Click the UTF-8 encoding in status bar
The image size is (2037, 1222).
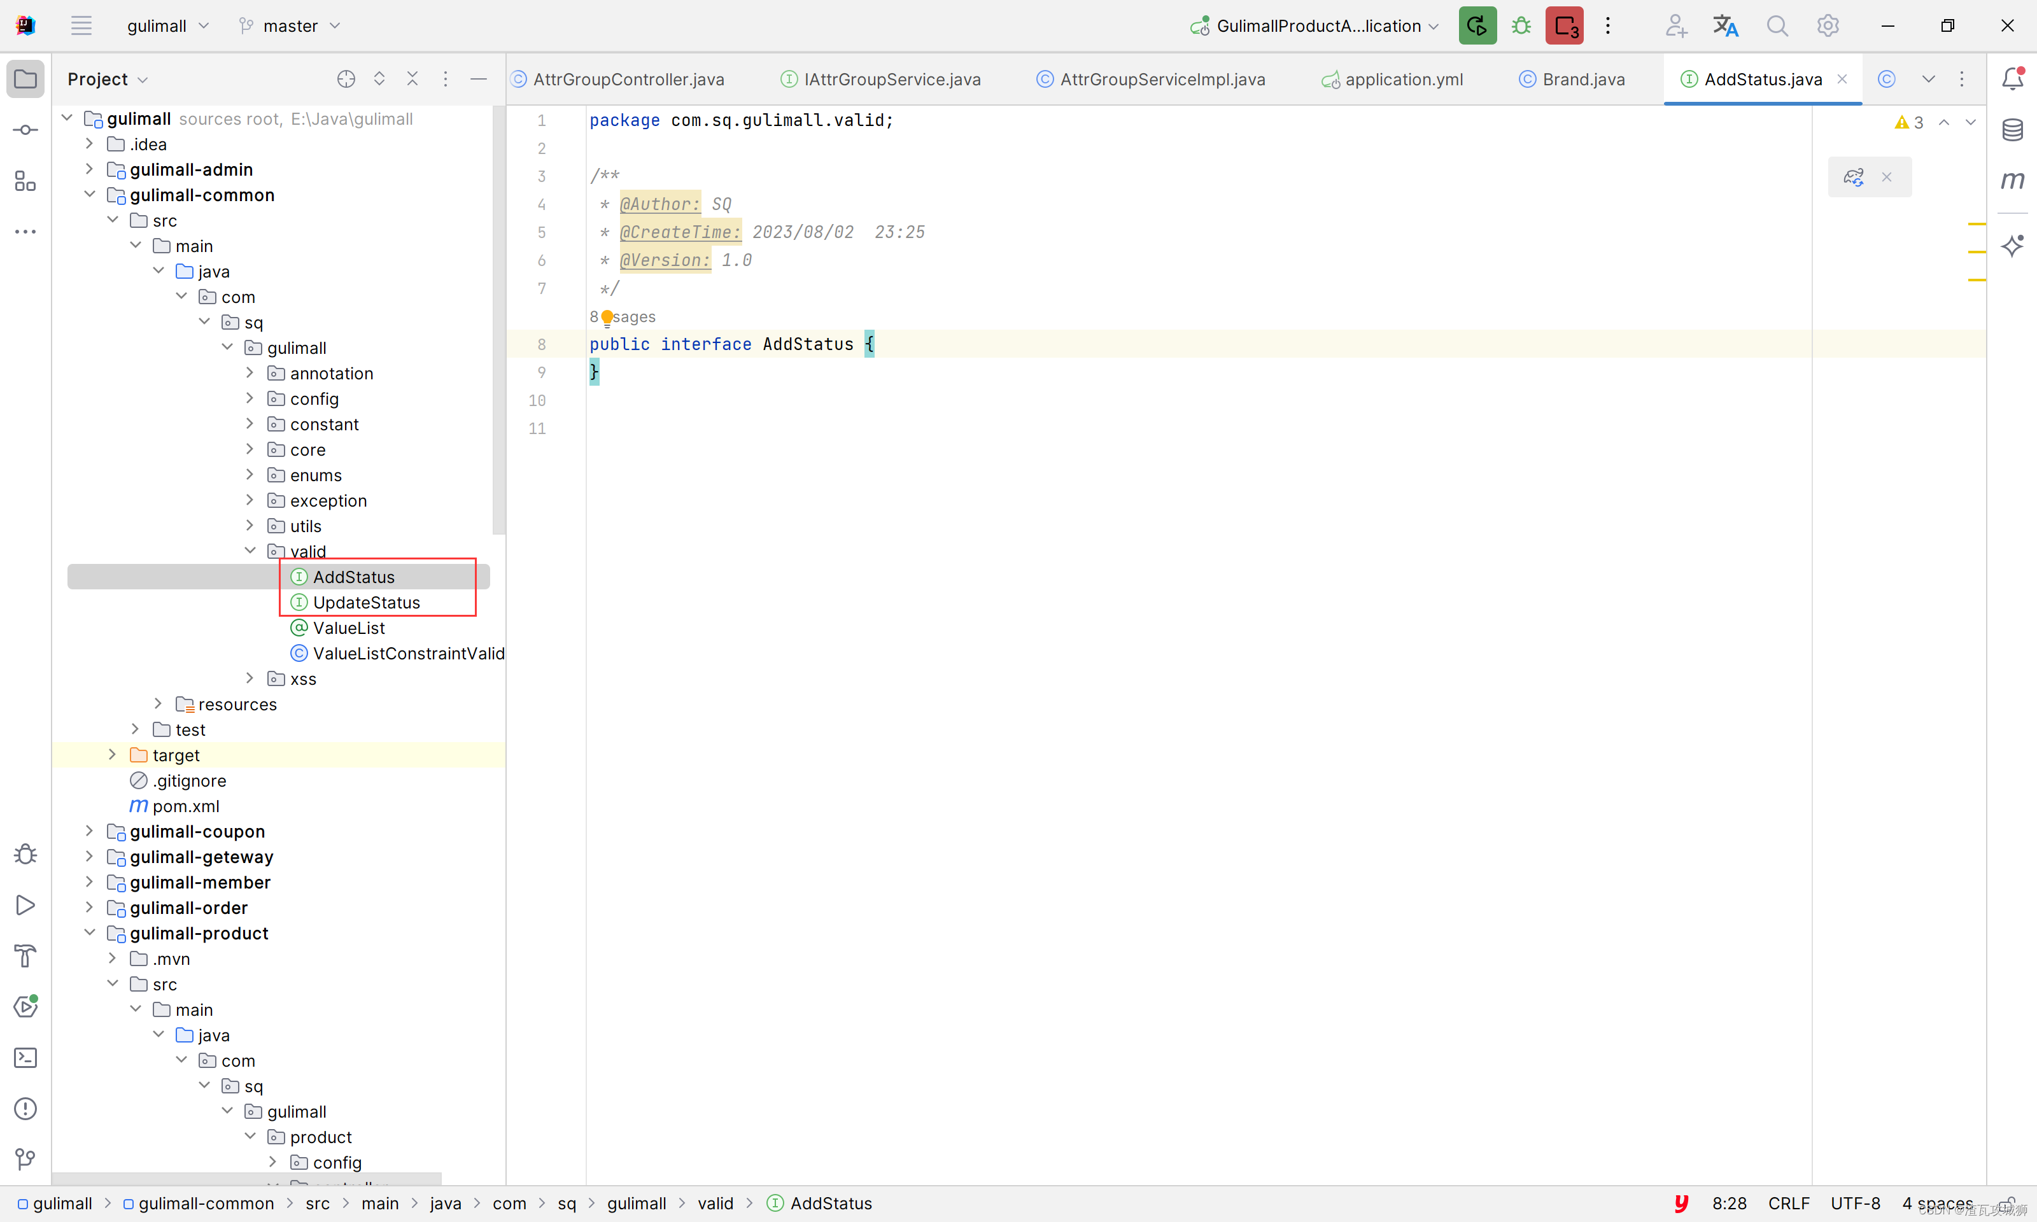(x=1854, y=1203)
